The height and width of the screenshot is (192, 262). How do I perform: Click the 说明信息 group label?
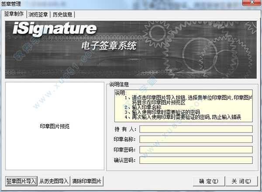point(119,84)
